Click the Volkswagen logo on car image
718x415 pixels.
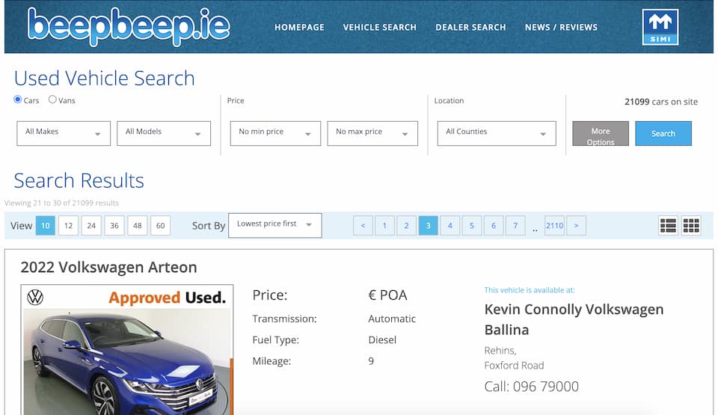click(x=35, y=297)
